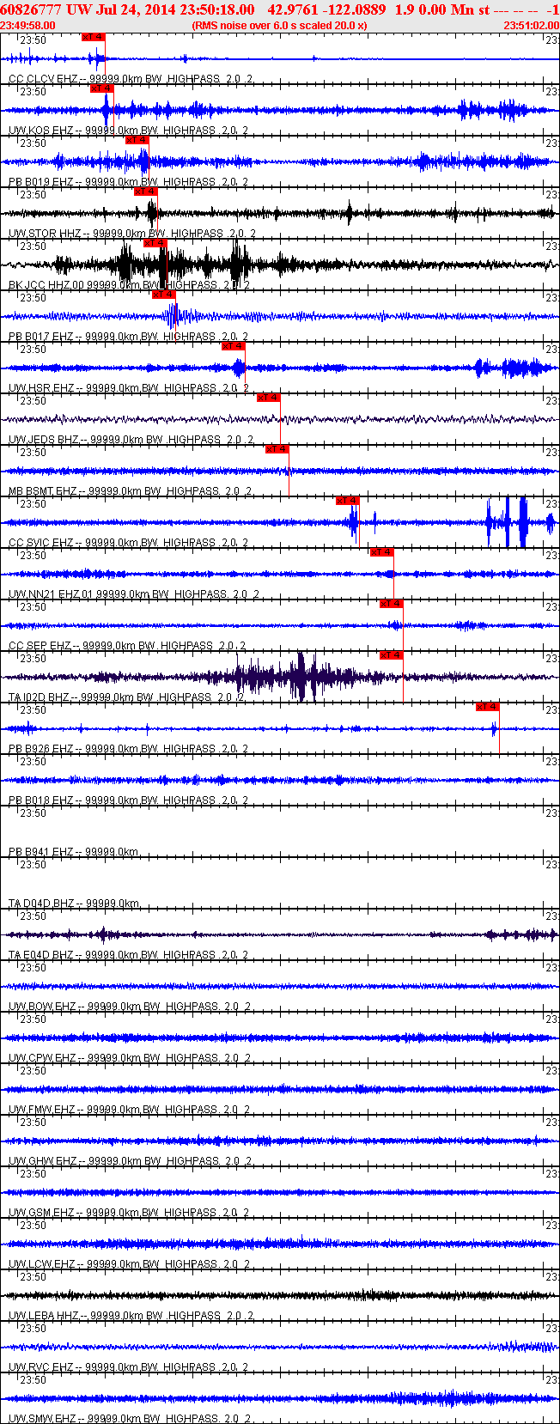
Task: Click the 'BK.JCC.HHZ.00' station label
Action: [46, 285]
